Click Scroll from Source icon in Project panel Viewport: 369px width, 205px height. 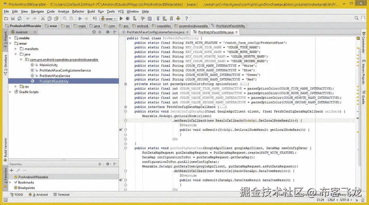click(94, 32)
